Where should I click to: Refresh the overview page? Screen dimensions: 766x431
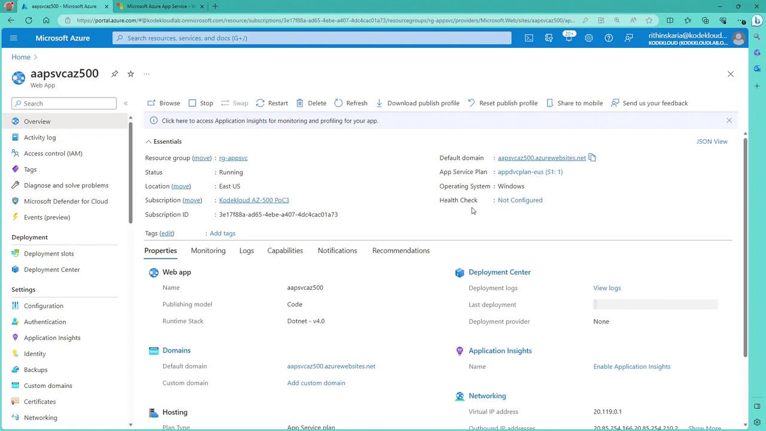click(x=351, y=103)
